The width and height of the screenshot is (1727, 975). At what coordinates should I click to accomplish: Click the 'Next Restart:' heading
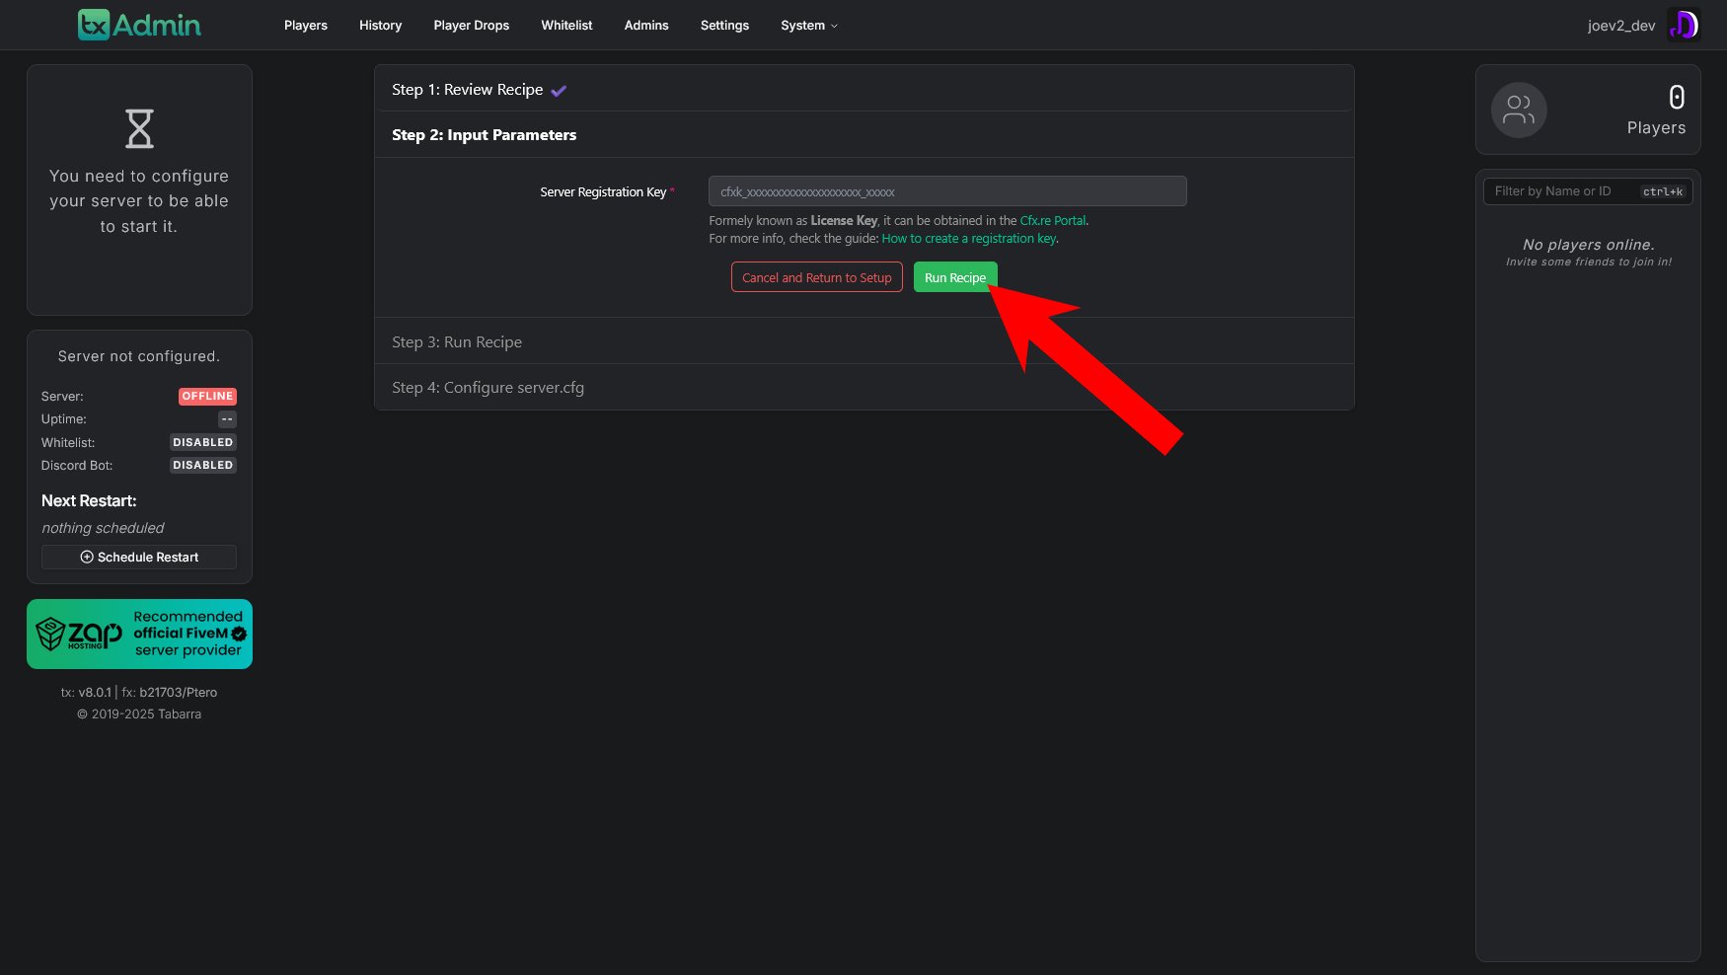point(89,500)
